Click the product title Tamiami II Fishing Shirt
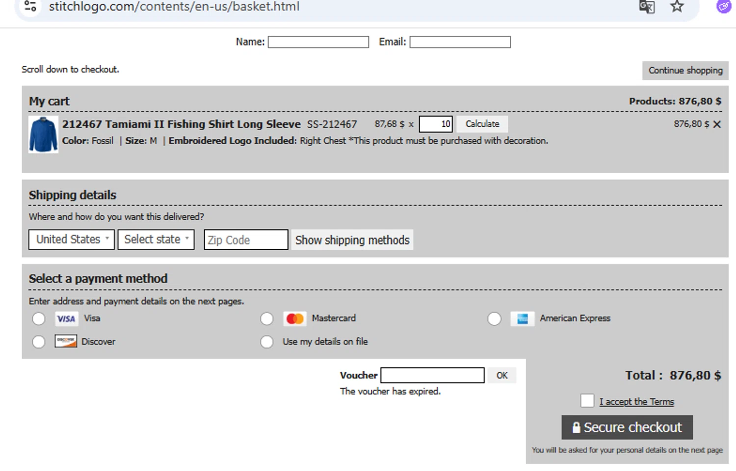The width and height of the screenshot is (736, 471). pos(181,124)
